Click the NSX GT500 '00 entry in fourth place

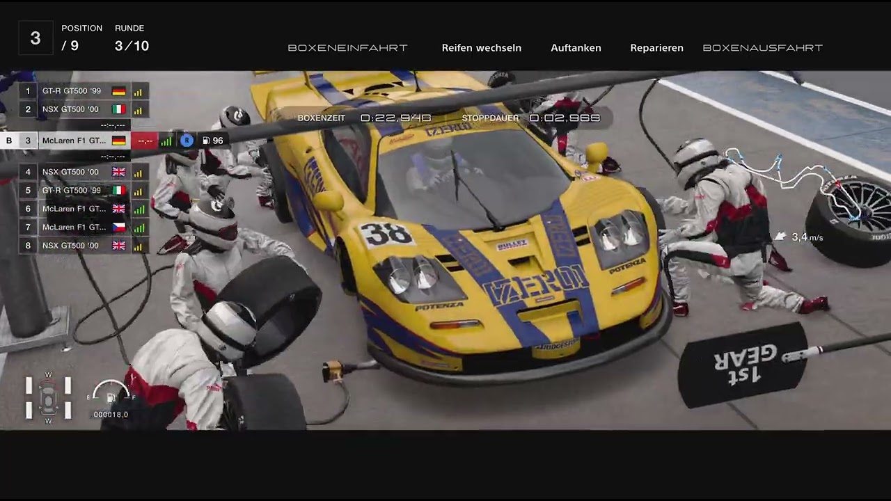(70, 172)
